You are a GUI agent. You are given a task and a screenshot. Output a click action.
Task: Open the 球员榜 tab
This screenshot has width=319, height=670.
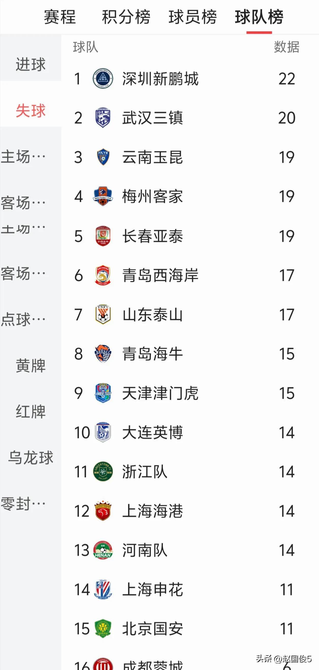[193, 17]
